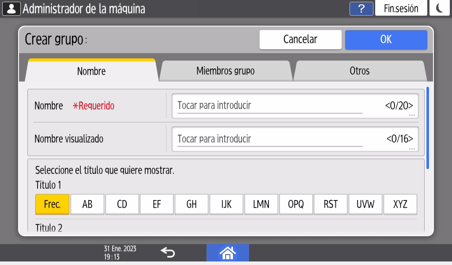452x265 pixels.
Task: Select the XYZ title key
Action: pyautogui.click(x=400, y=204)
